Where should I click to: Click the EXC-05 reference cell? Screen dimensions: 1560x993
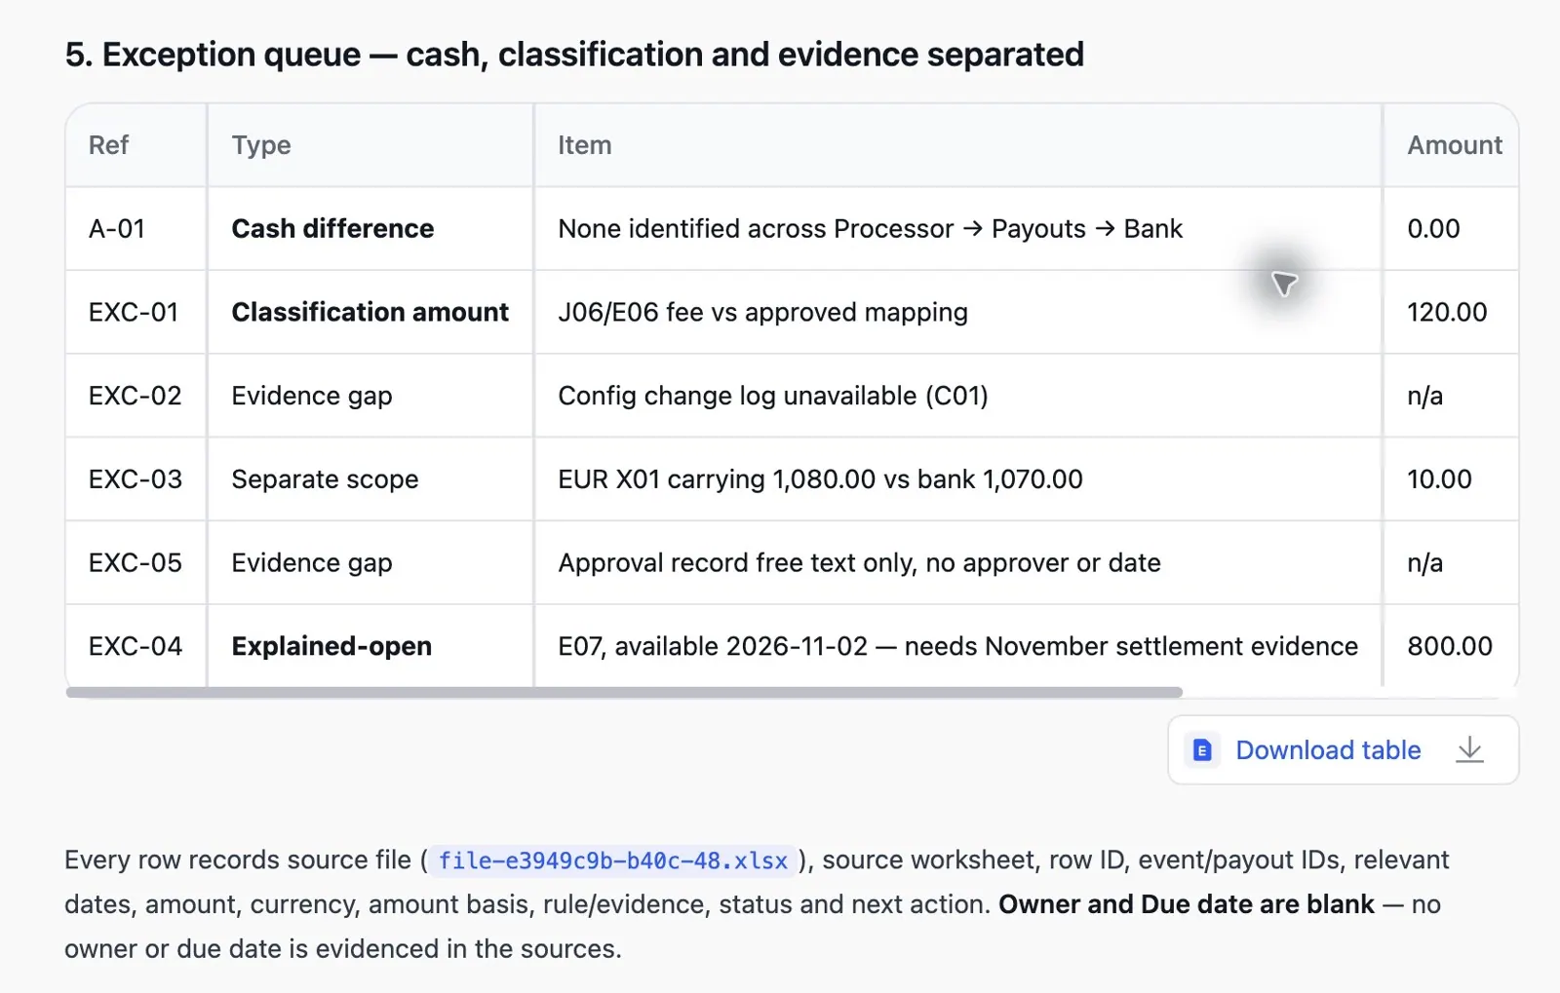(135, 563)
